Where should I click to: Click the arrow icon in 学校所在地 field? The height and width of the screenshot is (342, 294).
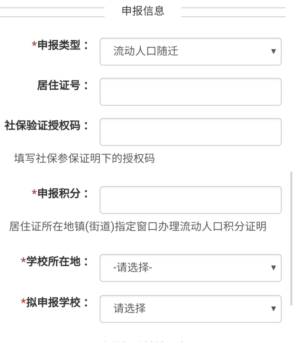tap(273, 268)
